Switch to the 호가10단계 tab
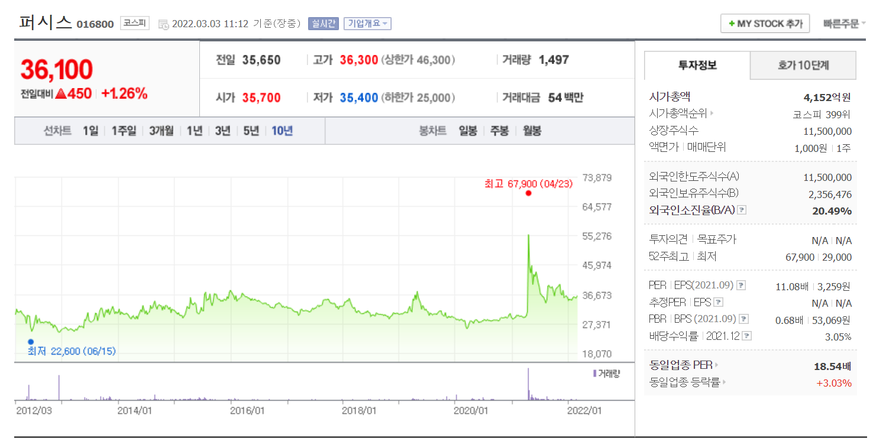Image resolution: width=886 pixels, height=438 pixels. (803, 65)
